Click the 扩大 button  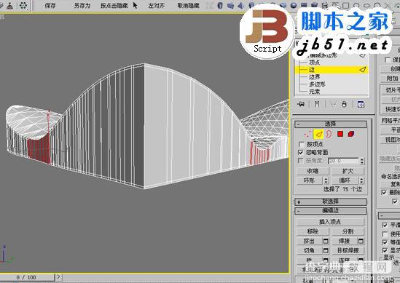click(x=348, y=171)
